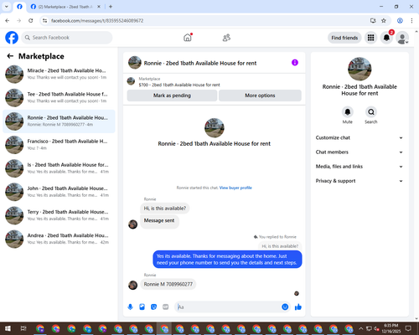This screenshot has height=335, width=419.
Task: Click the browser address bar URL
Action: click(97, 21)
